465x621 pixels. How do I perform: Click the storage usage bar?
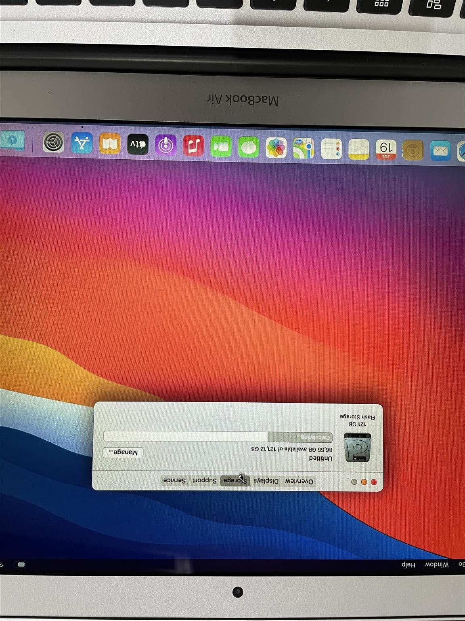pos(218,437)
